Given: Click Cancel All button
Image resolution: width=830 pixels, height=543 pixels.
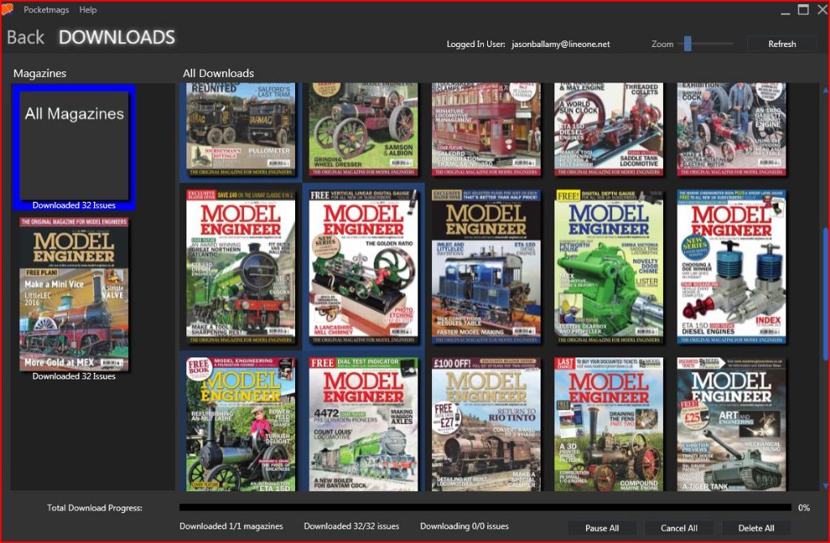Looking at the screenshot, I should coord(678,528).
